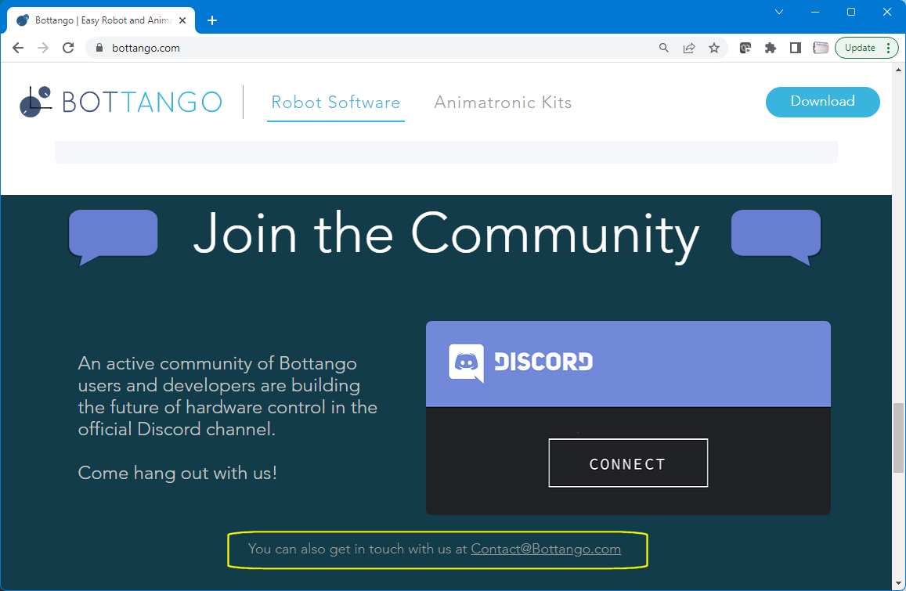Click the first extension icon beside the star
906x591 pixels.
(745, 48)
